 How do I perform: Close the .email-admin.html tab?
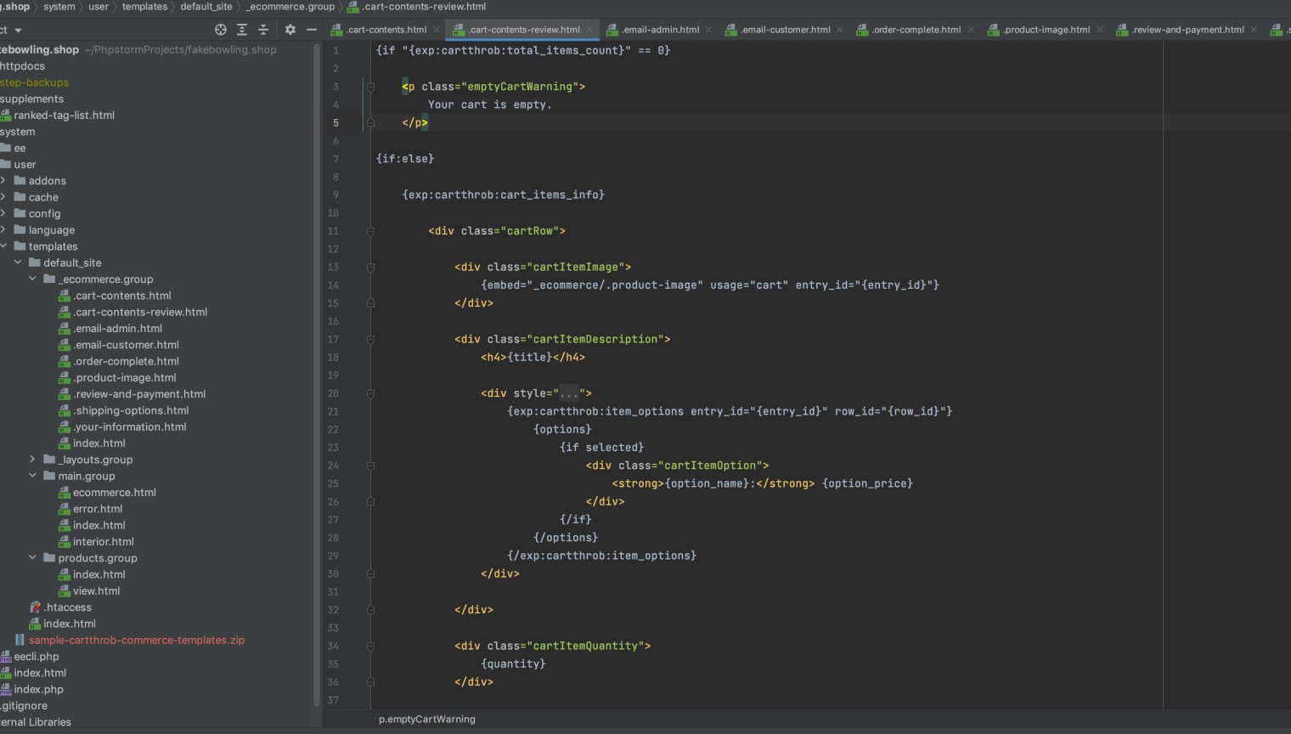click(x=709, y=30)
